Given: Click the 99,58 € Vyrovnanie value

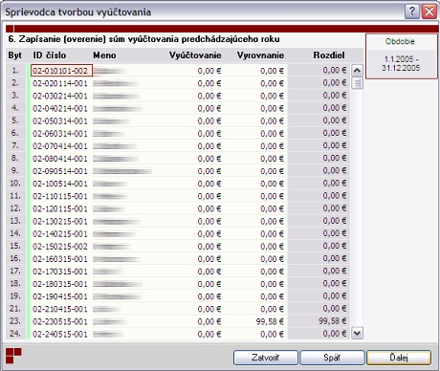Looking at the screenshot, I should click(x=270, y=321).
